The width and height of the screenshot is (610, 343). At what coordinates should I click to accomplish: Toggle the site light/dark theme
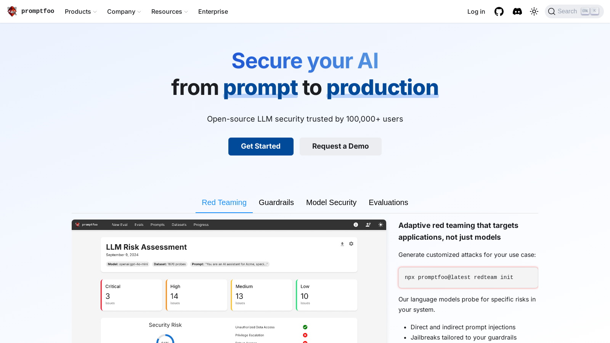tap(534, 11)
